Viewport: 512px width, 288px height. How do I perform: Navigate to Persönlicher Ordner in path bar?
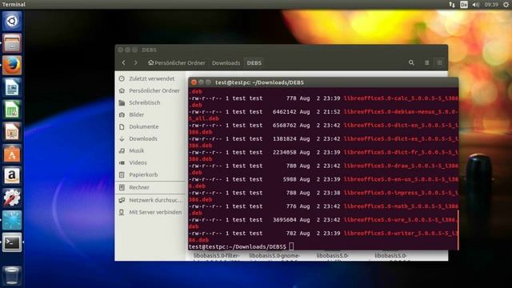177,62
